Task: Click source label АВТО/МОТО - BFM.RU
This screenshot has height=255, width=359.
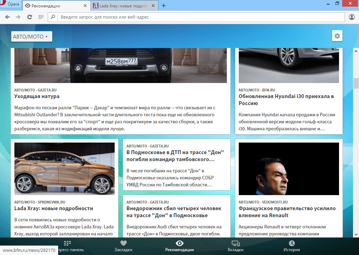Action: pos(257,90)
